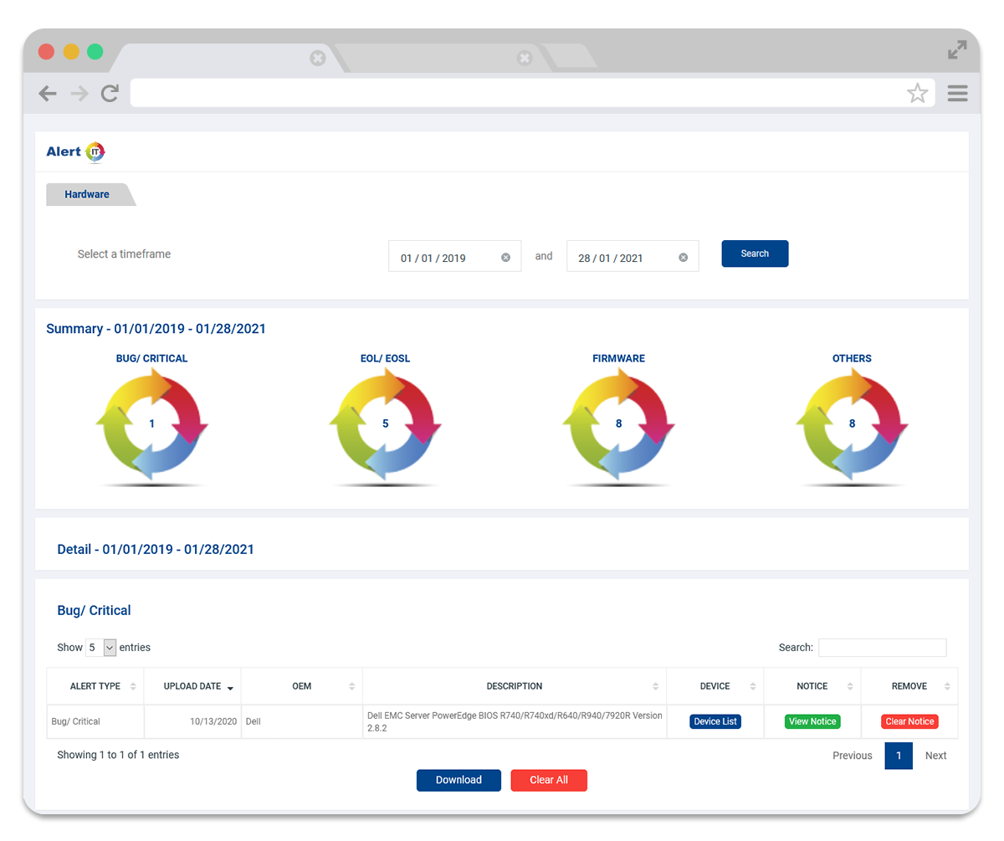Click the red Clear Notice button

pyautogui.click(x=909, y=721)
